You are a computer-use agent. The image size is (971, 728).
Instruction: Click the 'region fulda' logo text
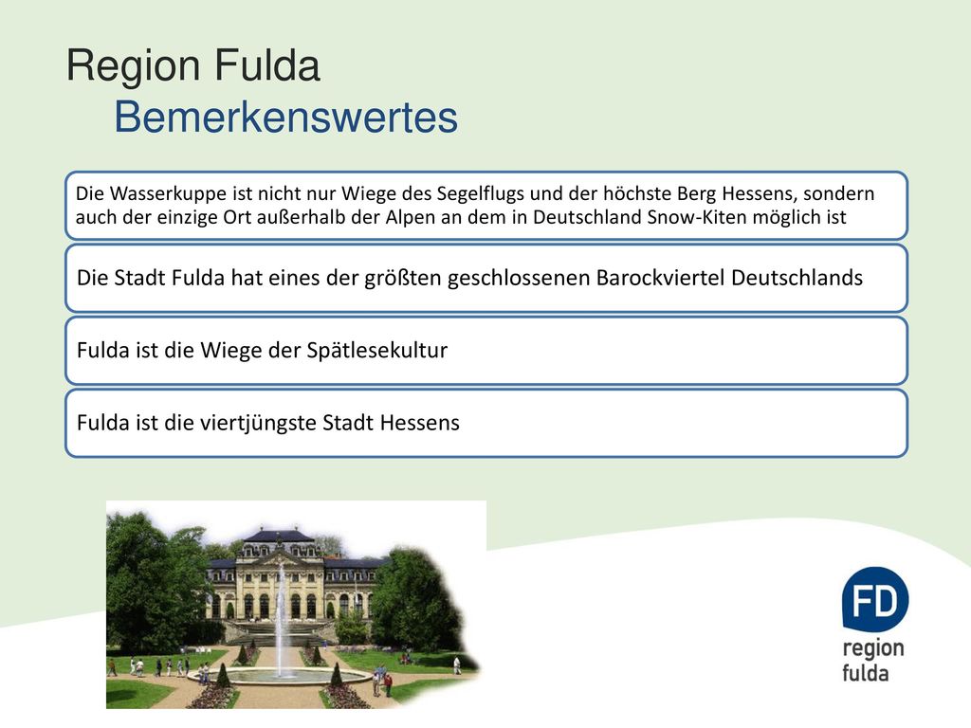872,660
